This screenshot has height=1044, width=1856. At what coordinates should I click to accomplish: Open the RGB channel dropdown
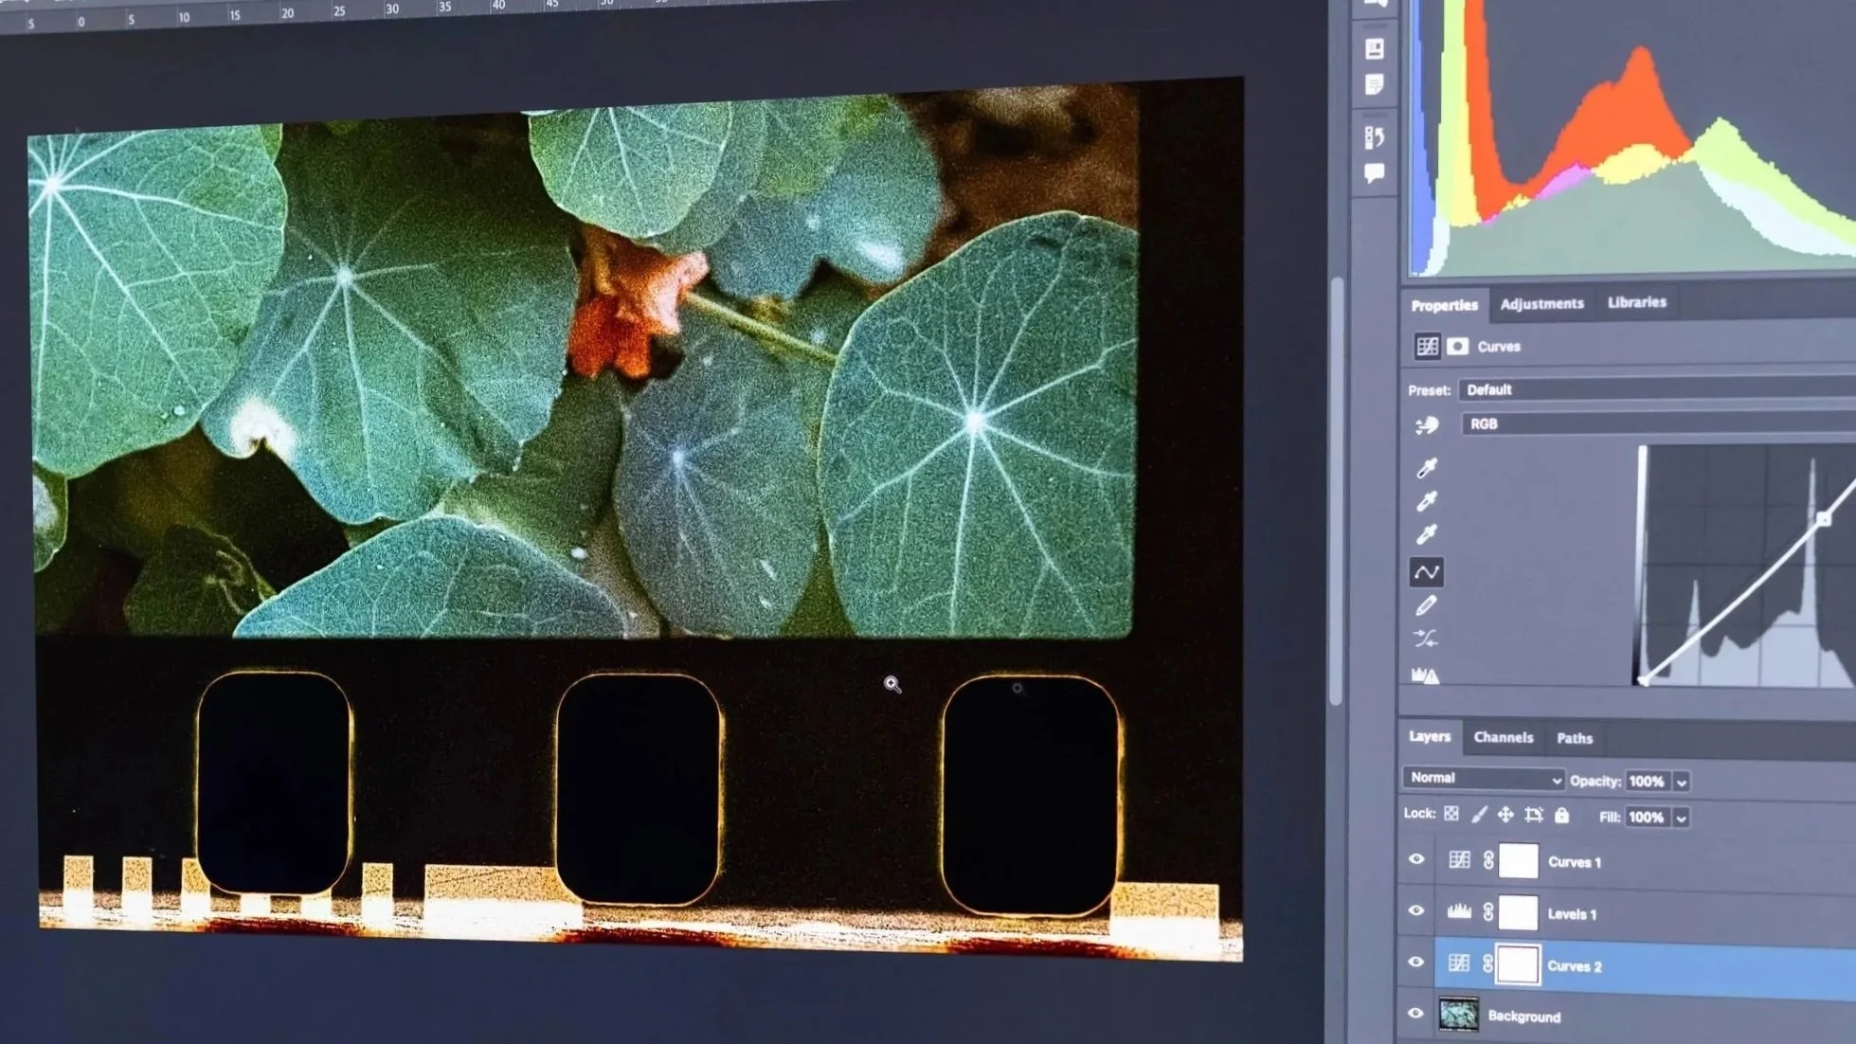pos(1658,423)
